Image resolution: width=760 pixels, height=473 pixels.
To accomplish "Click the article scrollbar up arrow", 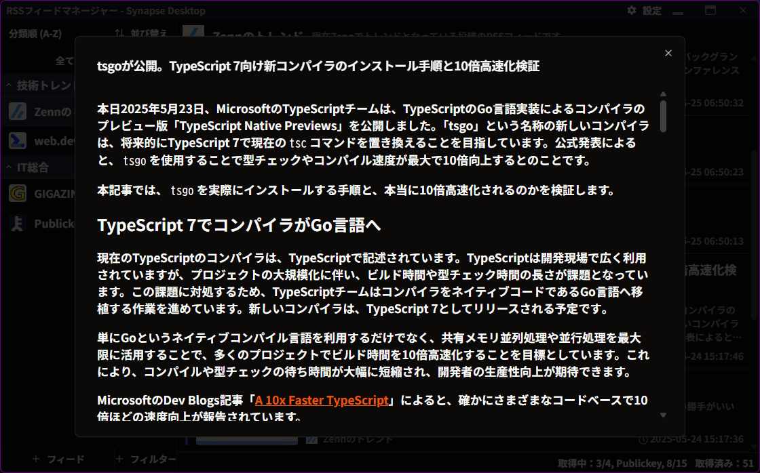I will click(663, 94).
